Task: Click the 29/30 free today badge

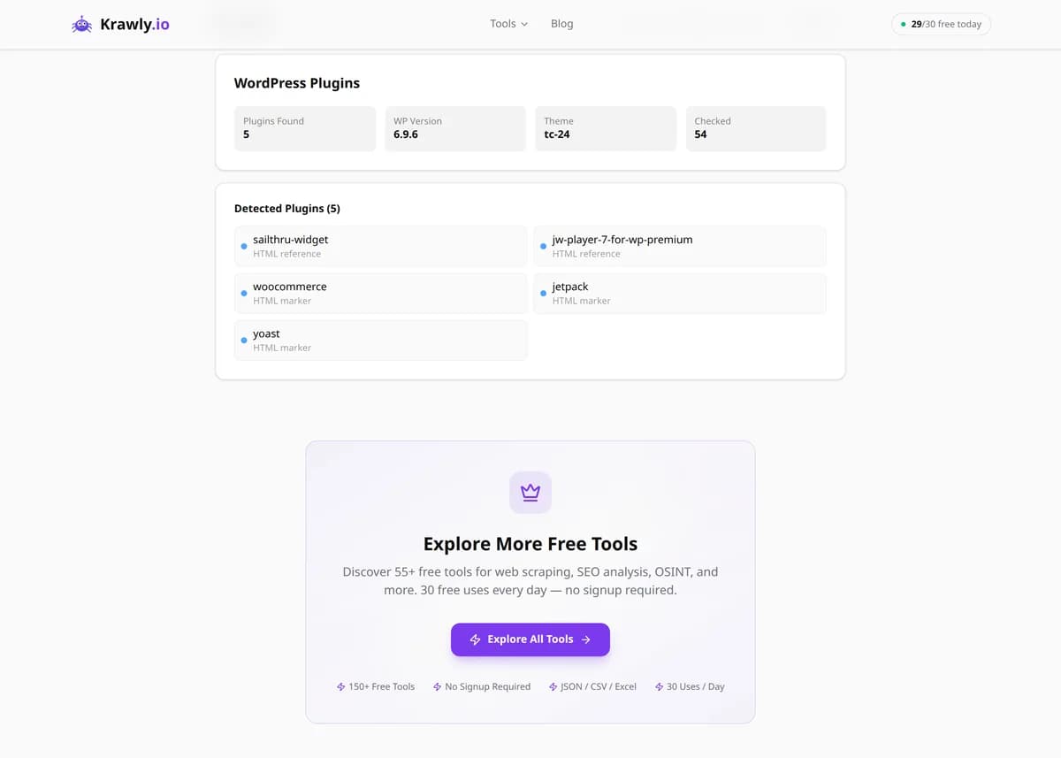Action: tap(941, 24)
